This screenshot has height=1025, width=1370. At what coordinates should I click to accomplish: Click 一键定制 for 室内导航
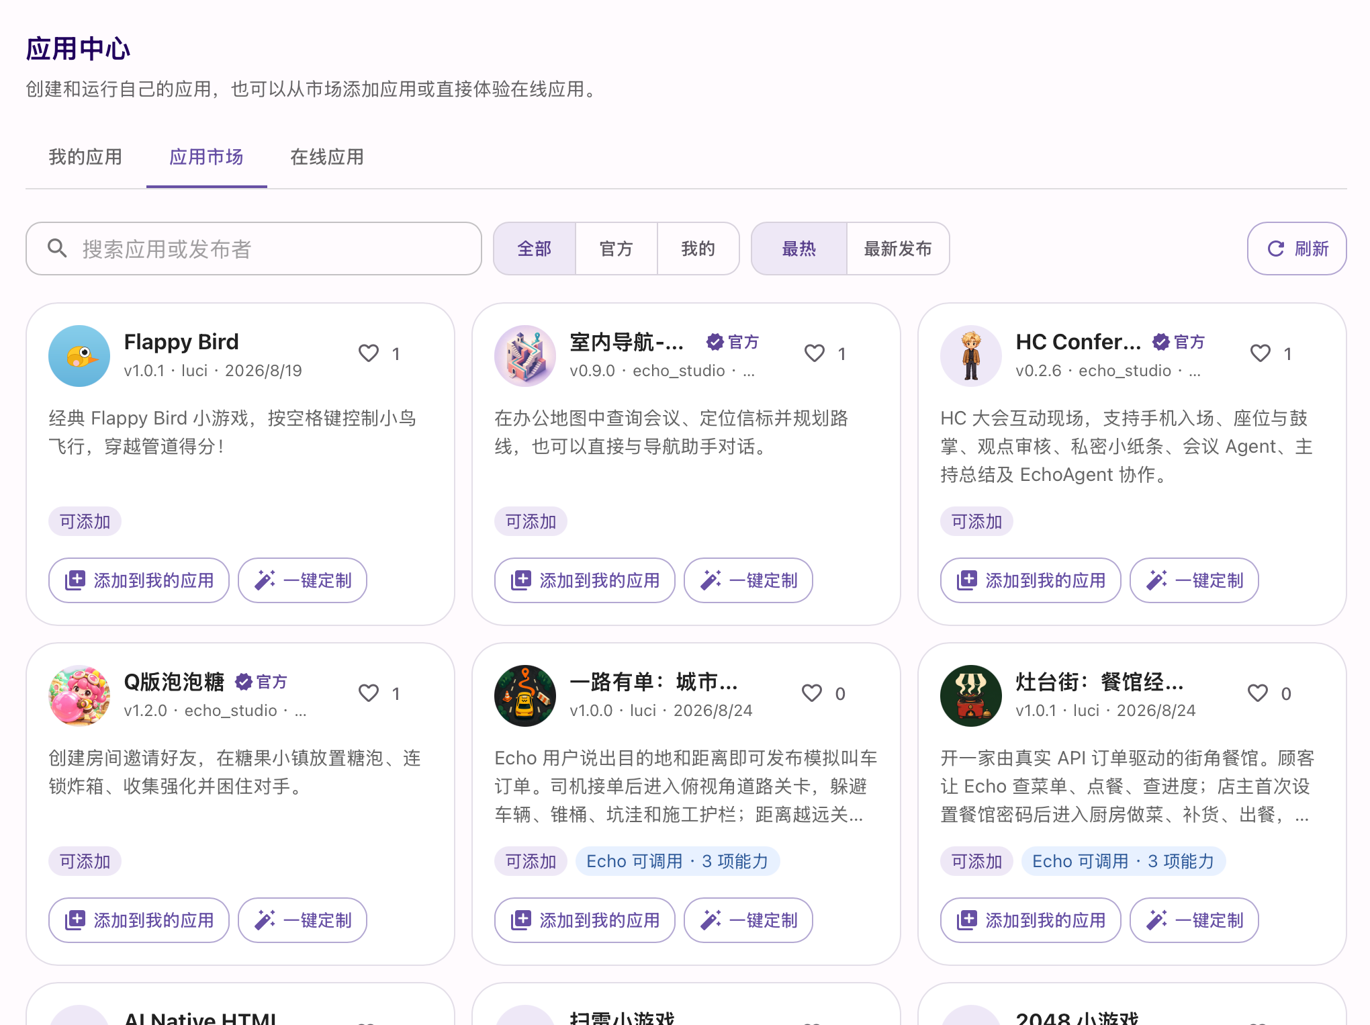[x=748, y=580]
